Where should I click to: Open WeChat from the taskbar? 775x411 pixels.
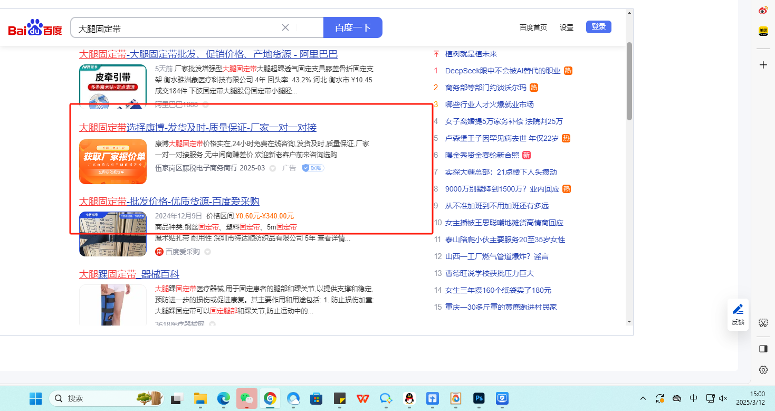pyautogui.click(x=246, y=398)
